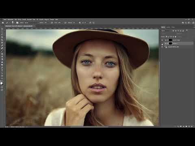Viewport: 195px width, 146px height.
Task: Click the search icon at top right
Action: tap(186, 23)
